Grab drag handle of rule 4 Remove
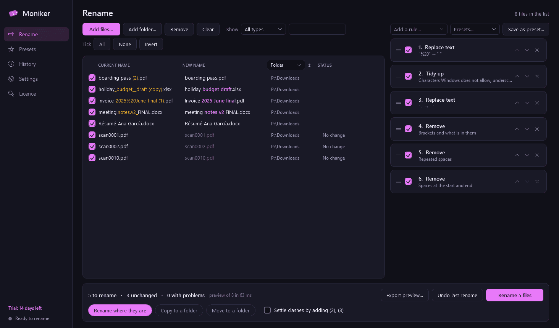This screenshot has height=328, width=559. (398, 129)
